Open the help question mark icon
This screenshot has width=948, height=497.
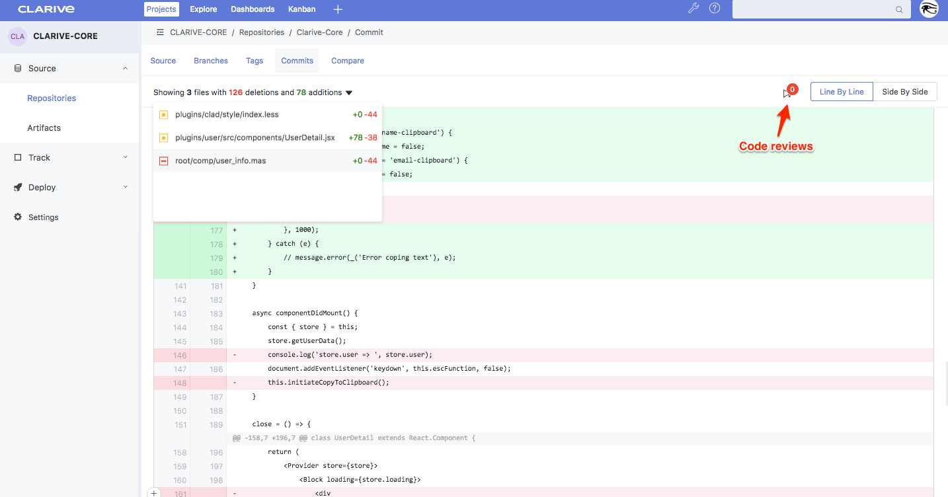coord(715,9)
